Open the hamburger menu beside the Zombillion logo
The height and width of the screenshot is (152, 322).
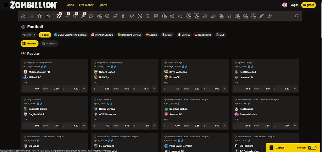6,5
